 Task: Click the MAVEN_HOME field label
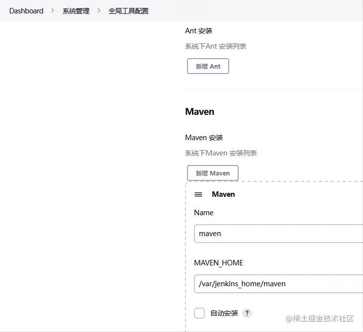(x=218, y=263)
